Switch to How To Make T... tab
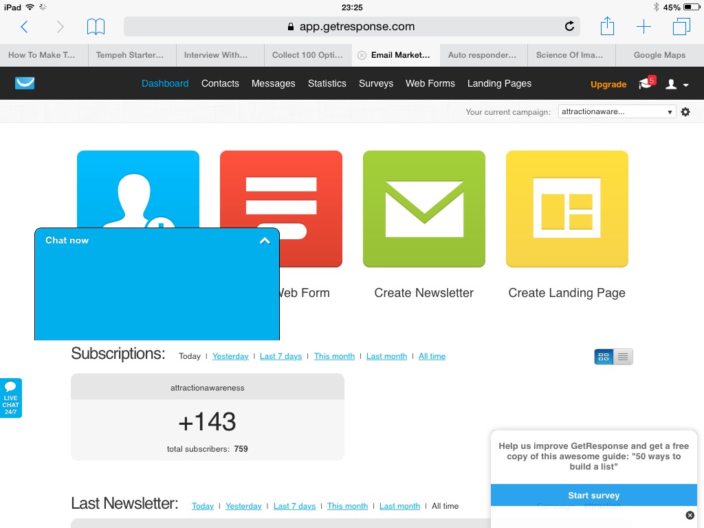Image resolution: width=704 pixels, height=528 pixels. click(x=44, y=55)
